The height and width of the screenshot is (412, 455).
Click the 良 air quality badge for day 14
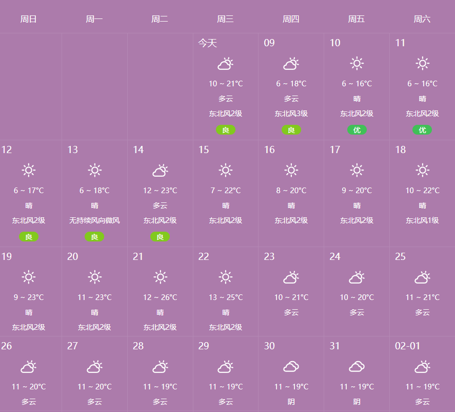(160, 237)
